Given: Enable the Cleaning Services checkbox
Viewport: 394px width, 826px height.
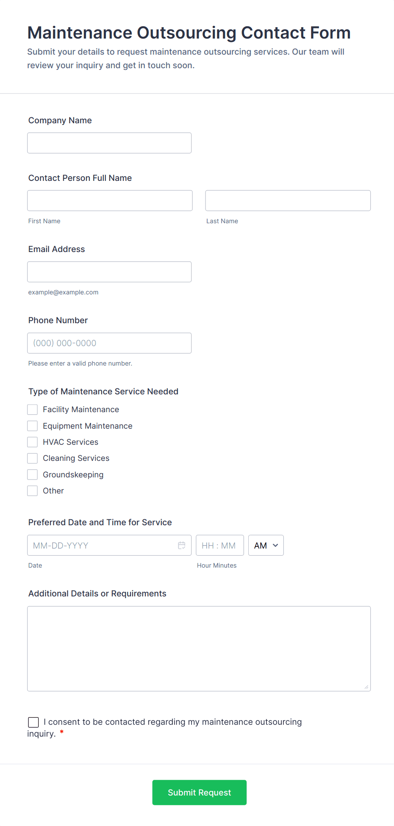Looking at the screenshot, I should [x=33, y=458].
